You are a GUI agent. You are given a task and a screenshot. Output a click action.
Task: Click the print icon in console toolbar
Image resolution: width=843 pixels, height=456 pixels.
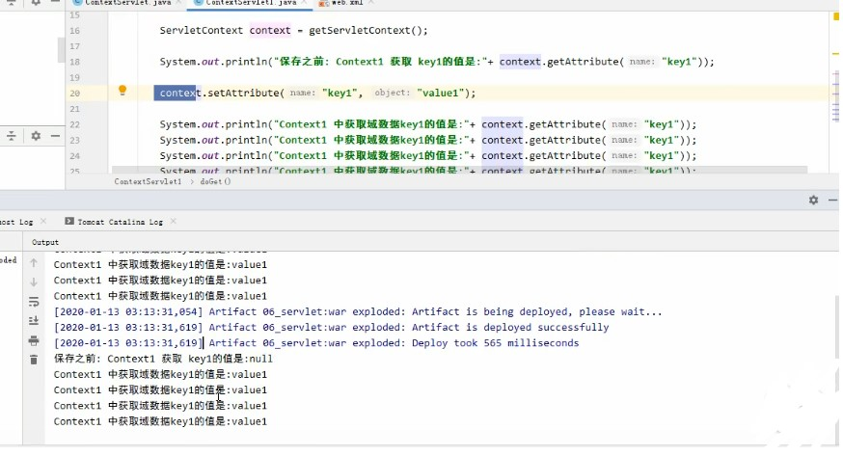[34, 340]
